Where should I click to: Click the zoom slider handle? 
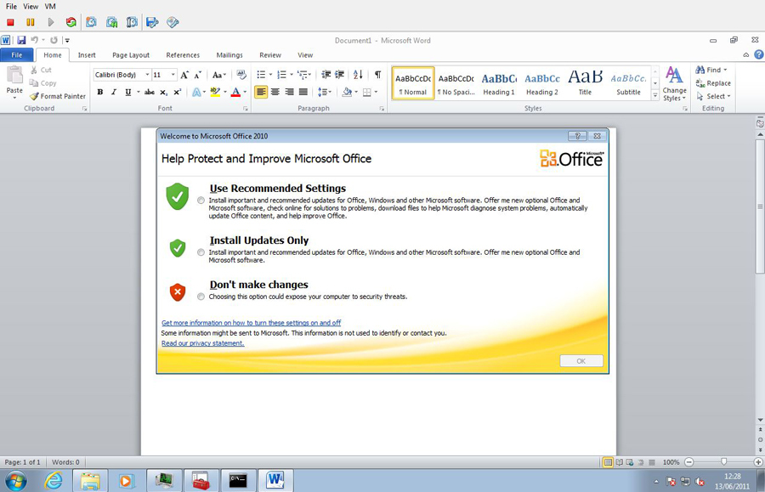(x=723, y=461)
